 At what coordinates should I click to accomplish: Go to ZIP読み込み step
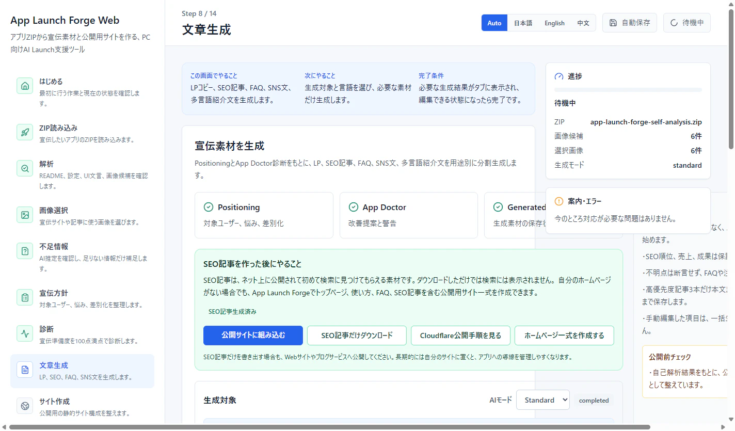coord(83,133)
